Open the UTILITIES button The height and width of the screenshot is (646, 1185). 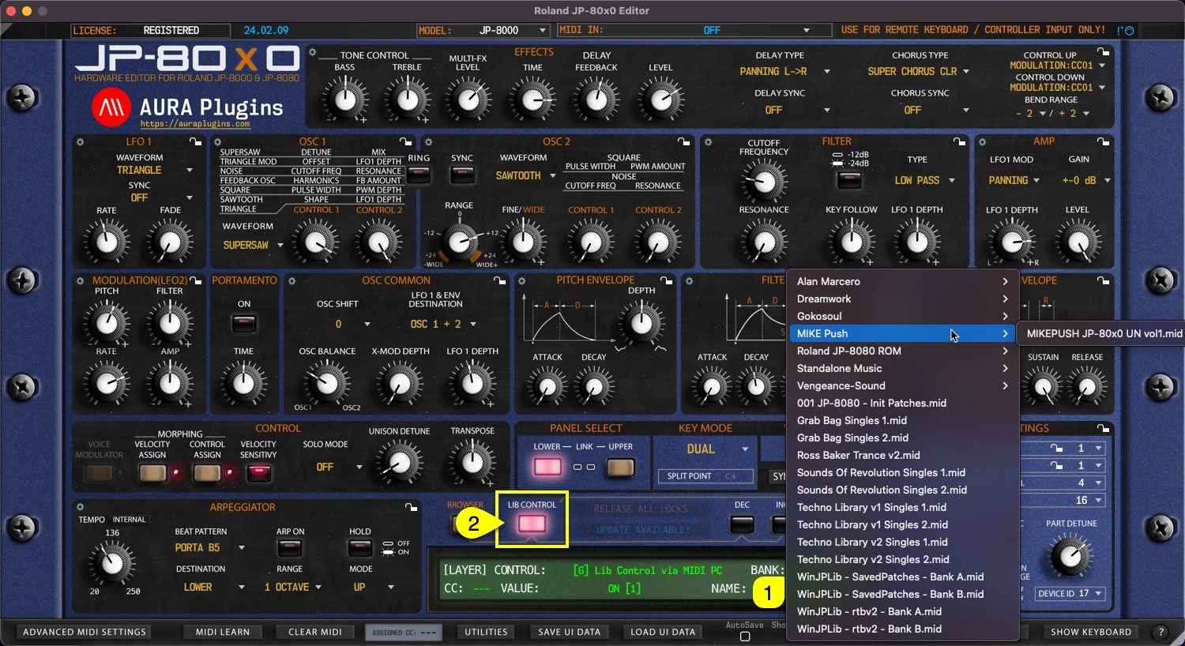pos(486,632)
